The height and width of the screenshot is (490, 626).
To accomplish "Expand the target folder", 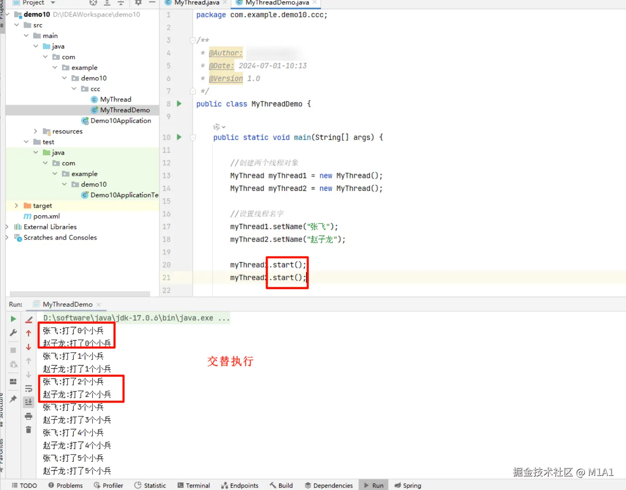I will pyautogui.click(x=16, y=205).
